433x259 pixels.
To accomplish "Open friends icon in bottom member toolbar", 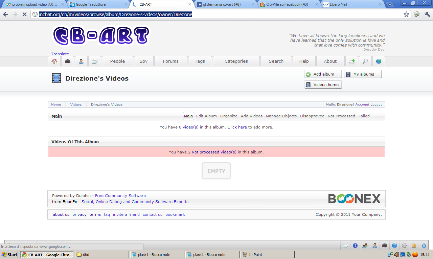I will 365,246.
